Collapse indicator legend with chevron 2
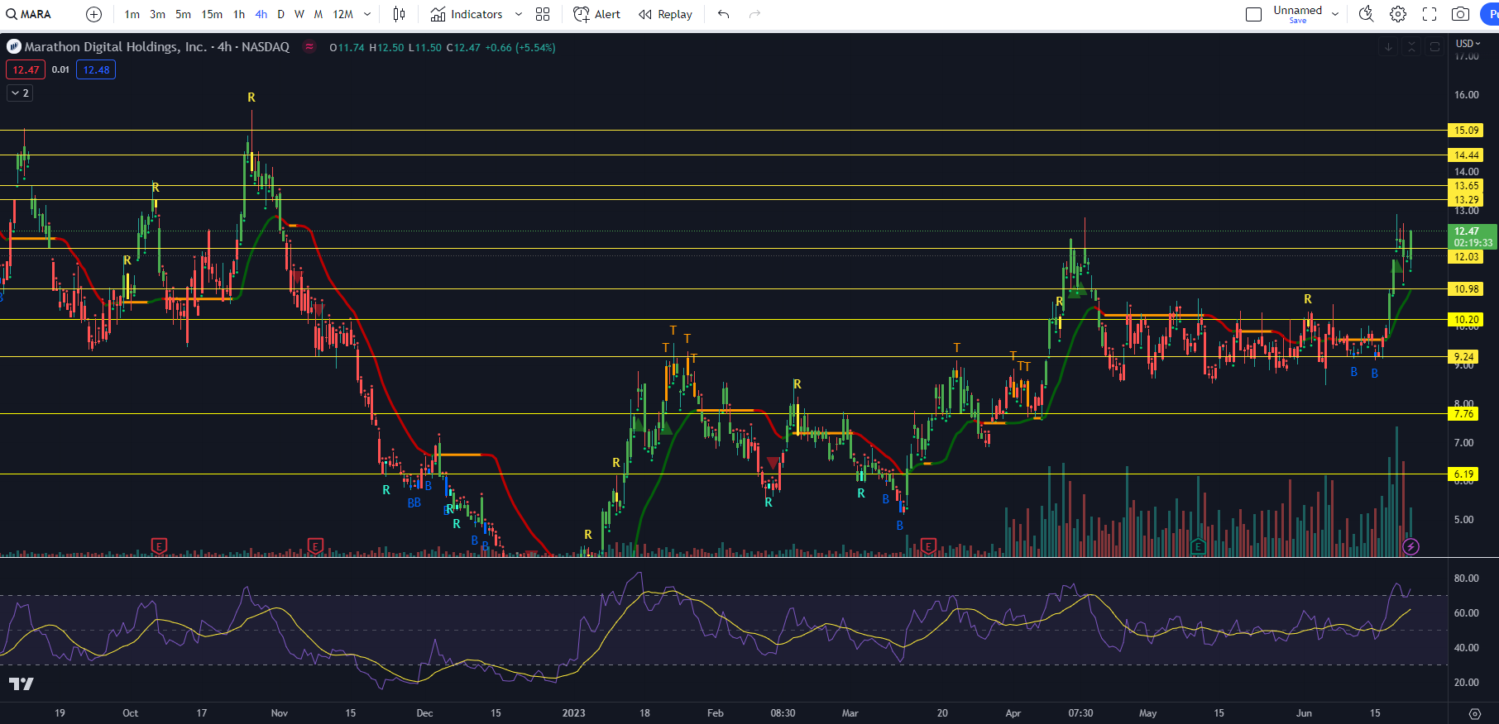This screenshot has width=1499, height=724. coord(20,93)
